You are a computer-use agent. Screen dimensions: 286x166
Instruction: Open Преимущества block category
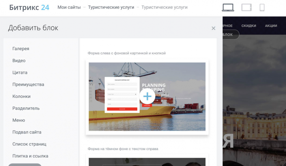point(28,85)
